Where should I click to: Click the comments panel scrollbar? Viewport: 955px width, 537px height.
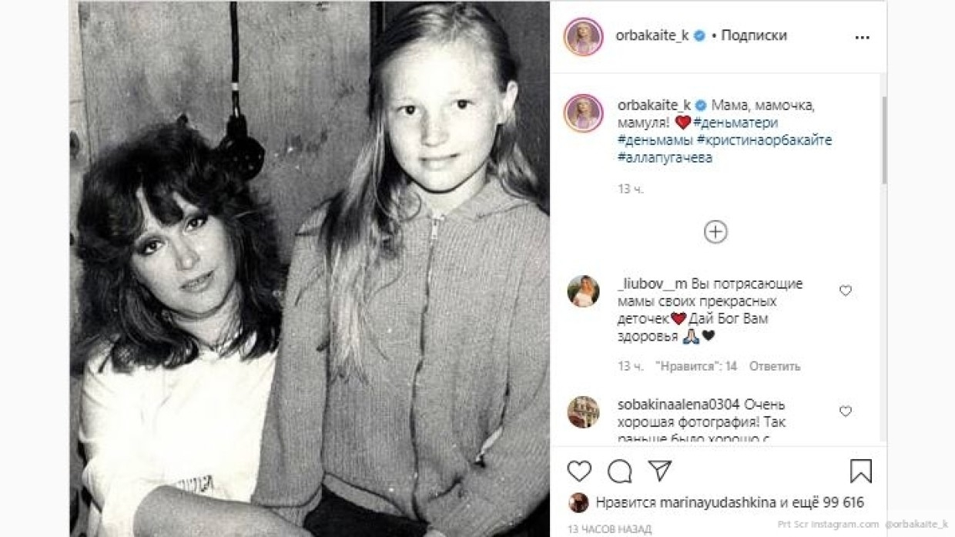click(x=883, y=139)
